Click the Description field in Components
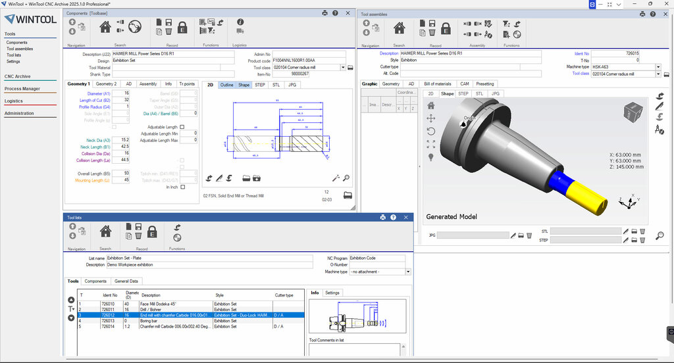674x363 pixels. tap(173, 54)
